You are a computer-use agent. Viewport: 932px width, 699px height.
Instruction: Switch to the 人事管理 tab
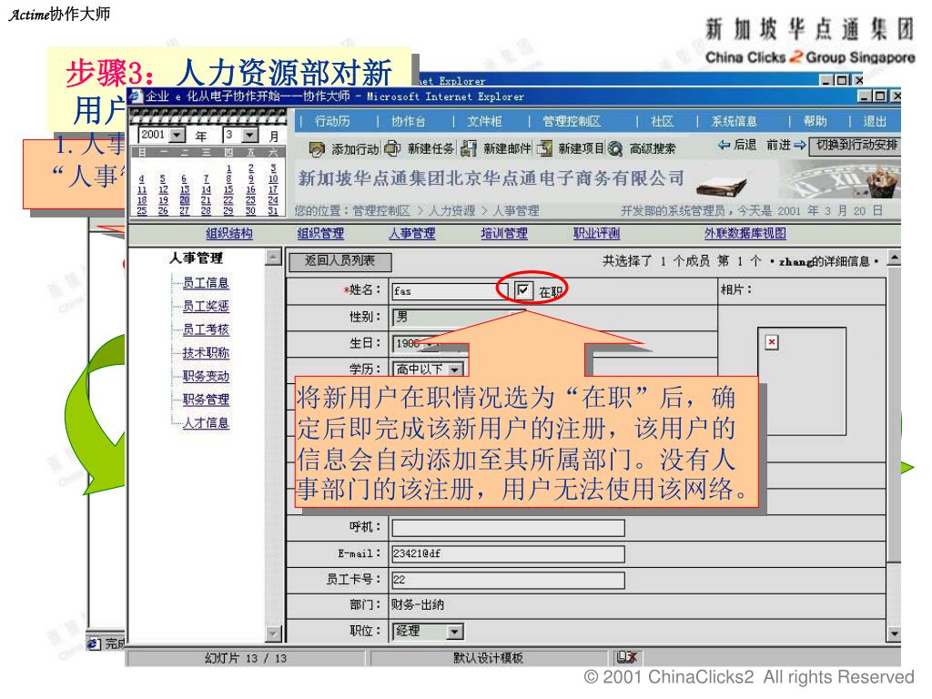point(412,234)
